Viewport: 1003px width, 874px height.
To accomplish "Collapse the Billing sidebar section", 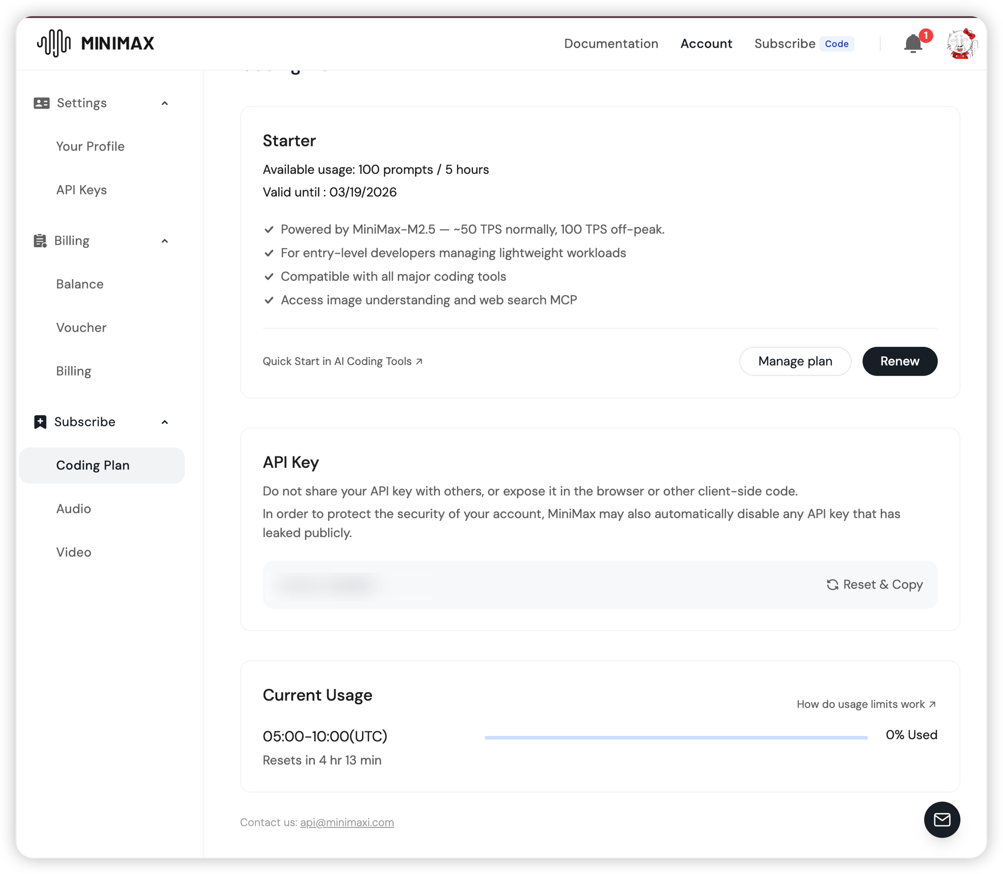I will pyautogui.click(x=164, y=241).
